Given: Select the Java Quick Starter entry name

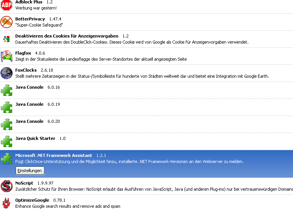Looking at the screenshot, I should tap(35, 138).
